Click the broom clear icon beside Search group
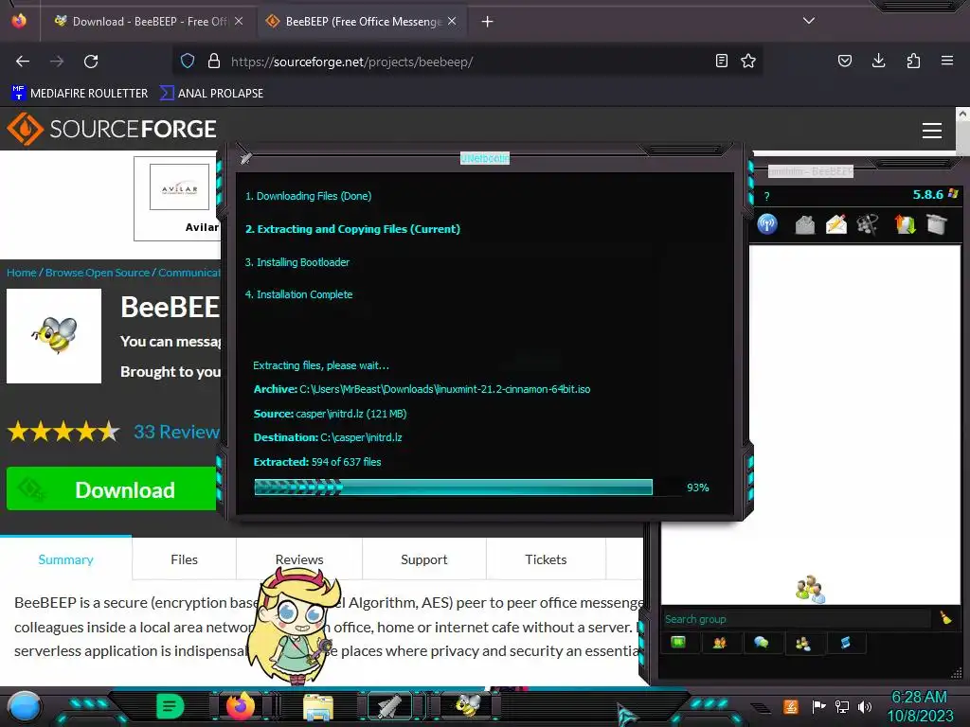Image resolution: width=970 pixels, height=727 pixels. tap(946, 617)
